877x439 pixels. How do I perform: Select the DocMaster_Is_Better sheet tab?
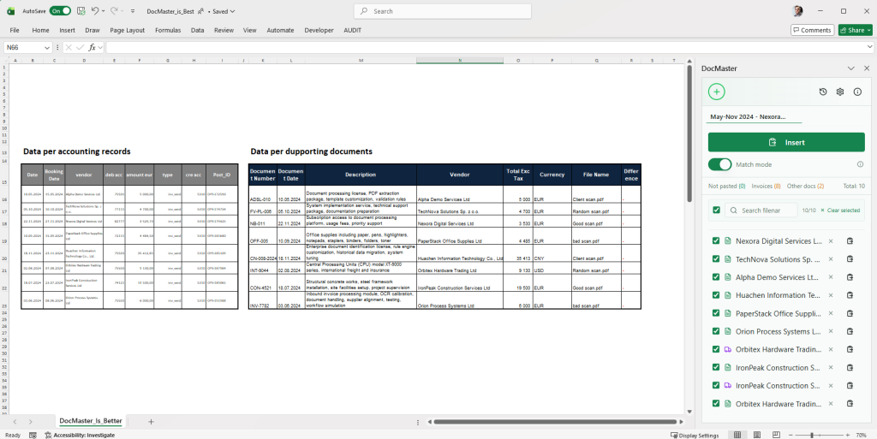[91, 420]
